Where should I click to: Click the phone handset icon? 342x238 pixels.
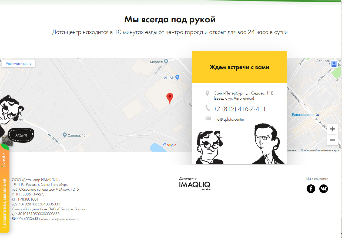click(208, 108)
